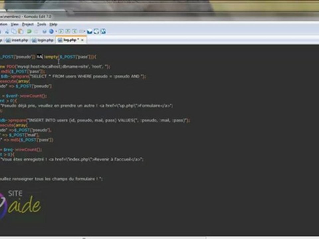Viewport: 319px width, 239px height.
Task: Click the greyed-out Redo toolbar icon
Action: (x=36, y=32)
